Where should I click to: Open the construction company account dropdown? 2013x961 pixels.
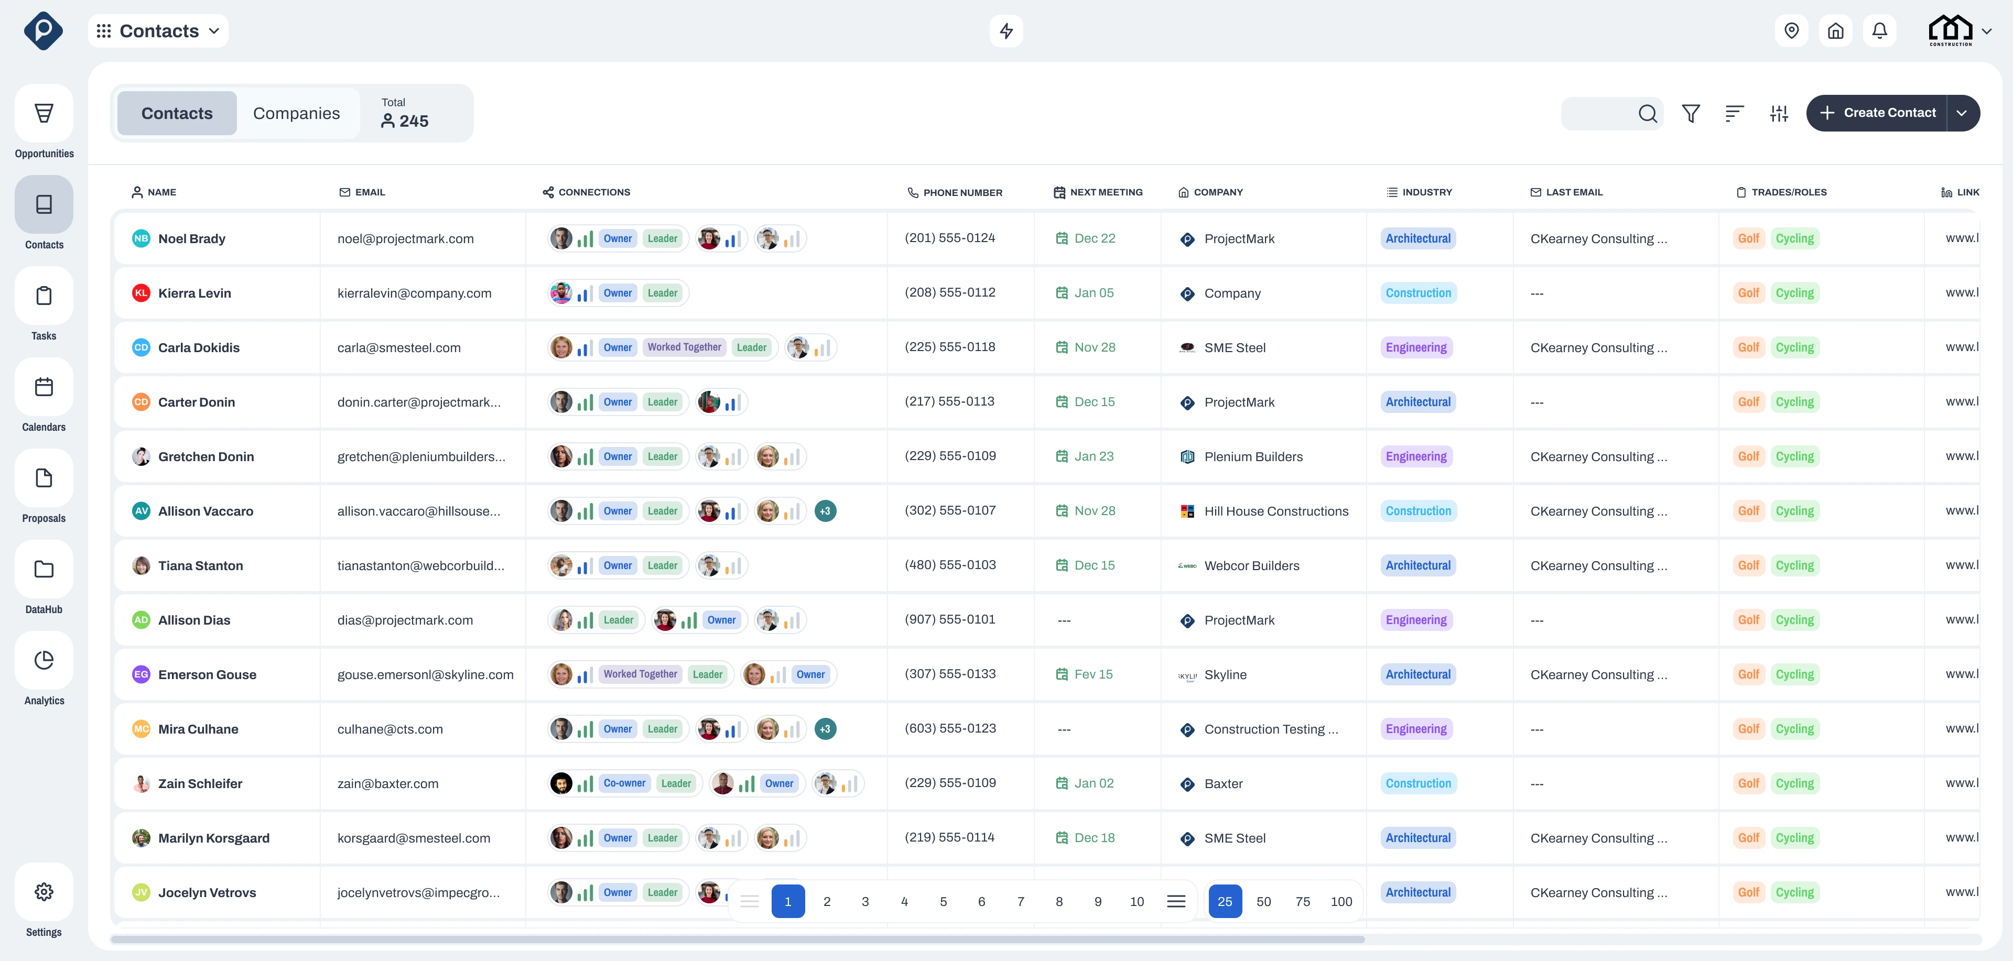tap(1961, 31)
